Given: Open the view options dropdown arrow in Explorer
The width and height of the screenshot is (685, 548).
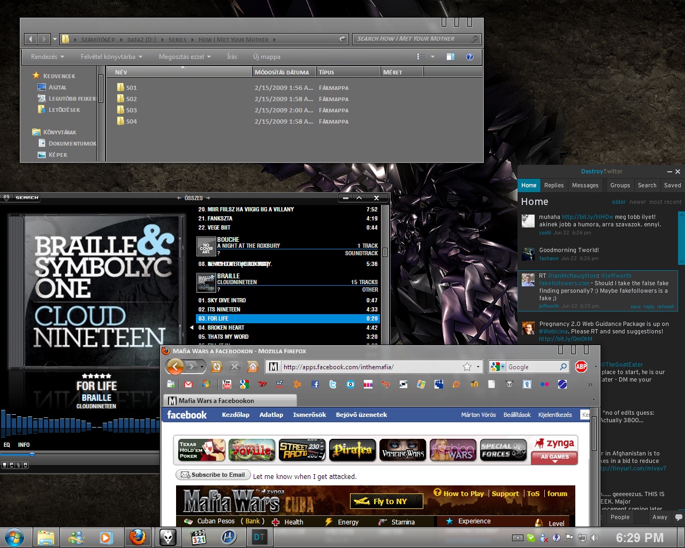Looking at the screenshot, I should coord(432,57).
